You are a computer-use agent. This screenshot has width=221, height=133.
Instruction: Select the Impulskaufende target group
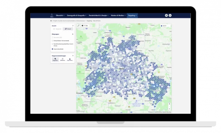coord(53,49)
